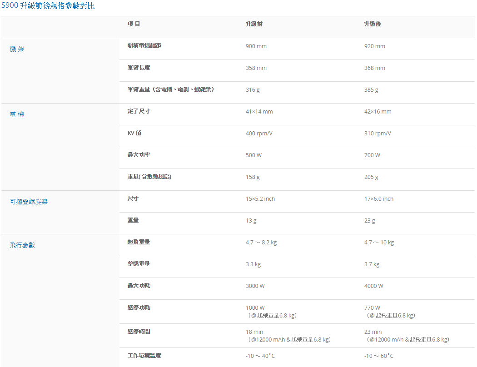Click the '158 g' value
This screenshot has width=477, height=367.
pyautogui.click(x=253, y=177)
